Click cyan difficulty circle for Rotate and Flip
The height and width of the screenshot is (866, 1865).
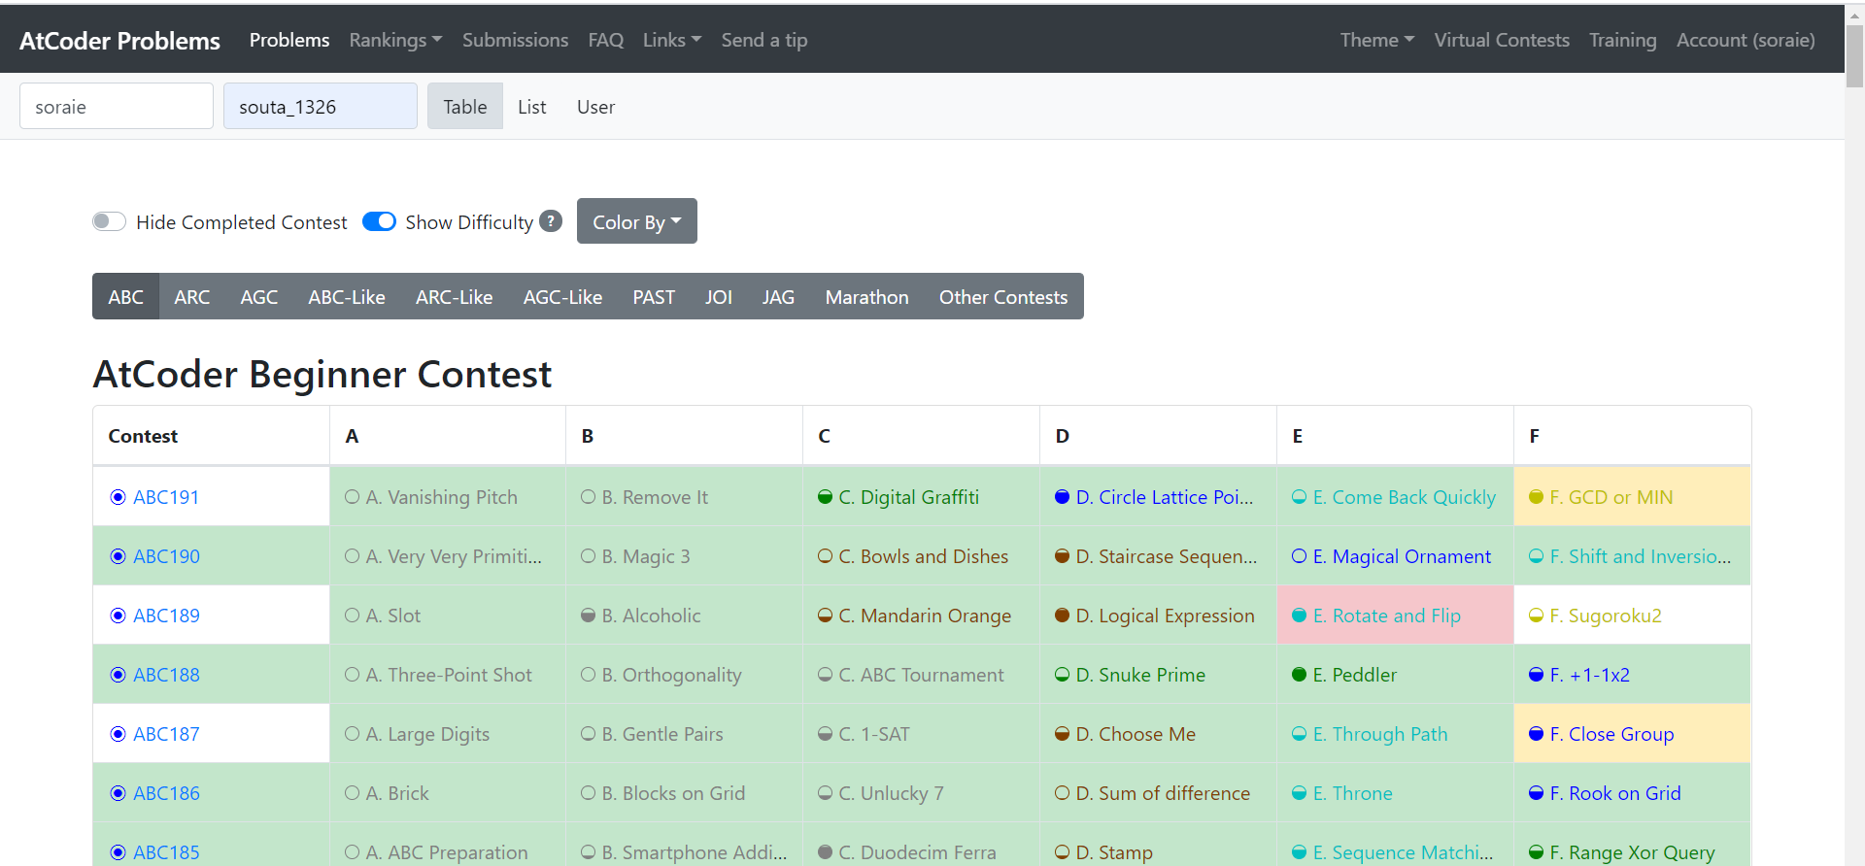pyautogui.click(x=1299, y=616)
